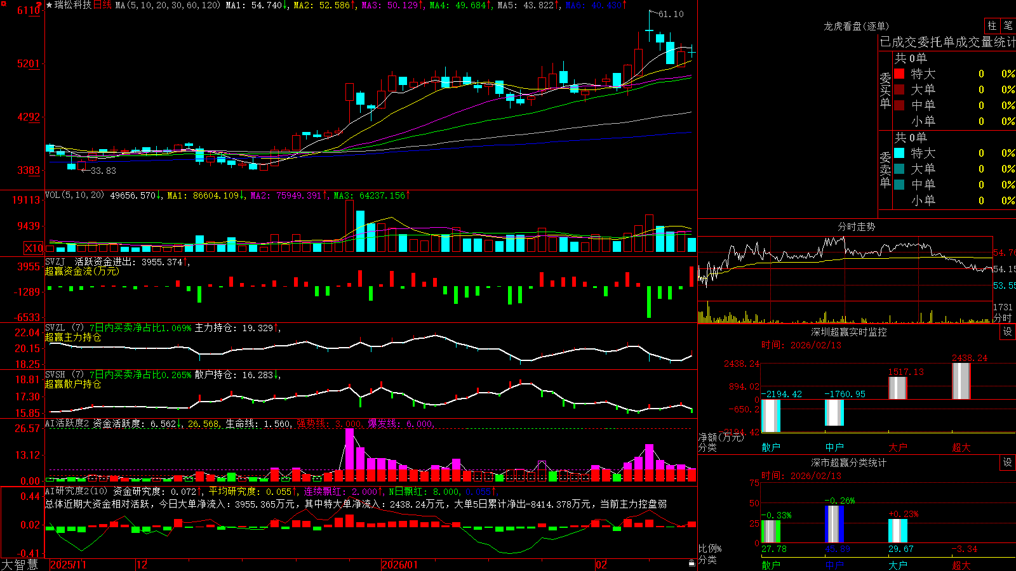Image resolution: width=1016 pixels, height=571 pixels.
Task: Click the dark red 大单 swatch in 委买单
Action: pyautogui.click(x=899, y=89)
